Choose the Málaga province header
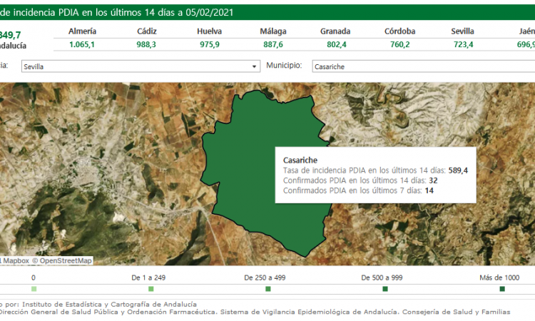 (273, 31)
